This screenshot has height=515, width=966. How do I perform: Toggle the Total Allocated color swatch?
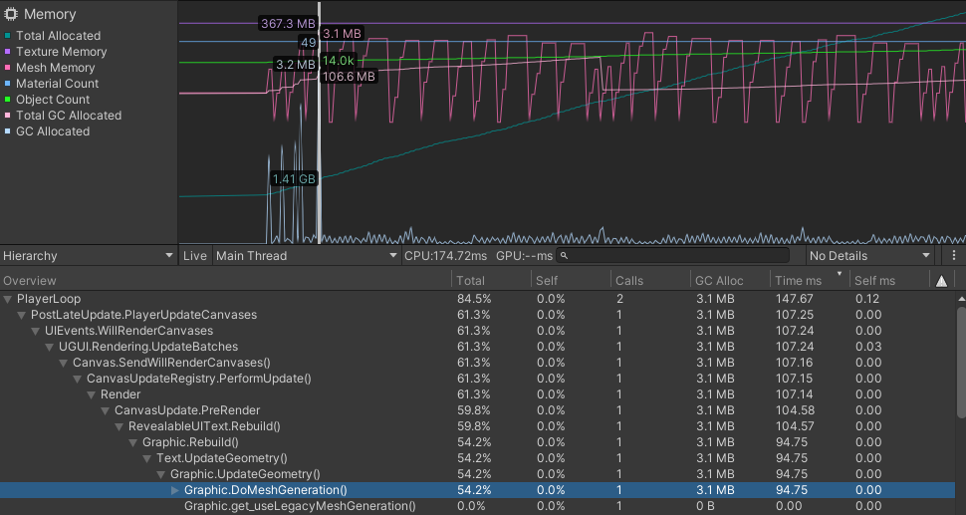pyautogui.click(x=7, y=36)
